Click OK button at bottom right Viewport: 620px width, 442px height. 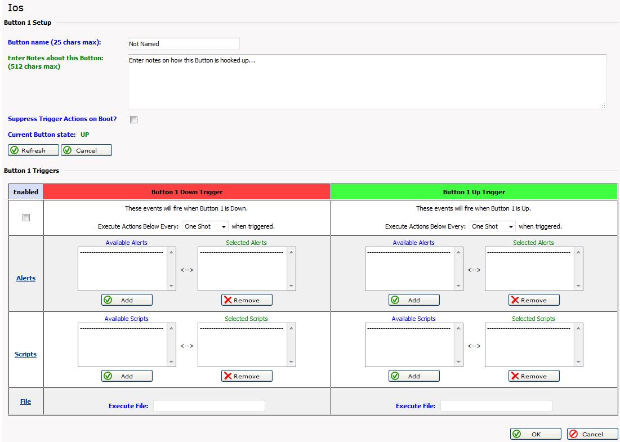(536, 434)
